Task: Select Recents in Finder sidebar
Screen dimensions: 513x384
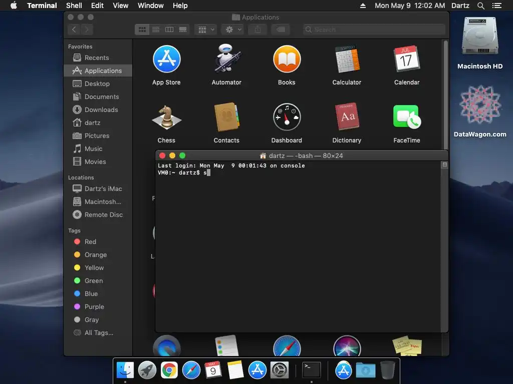Action: click(98, 58)
